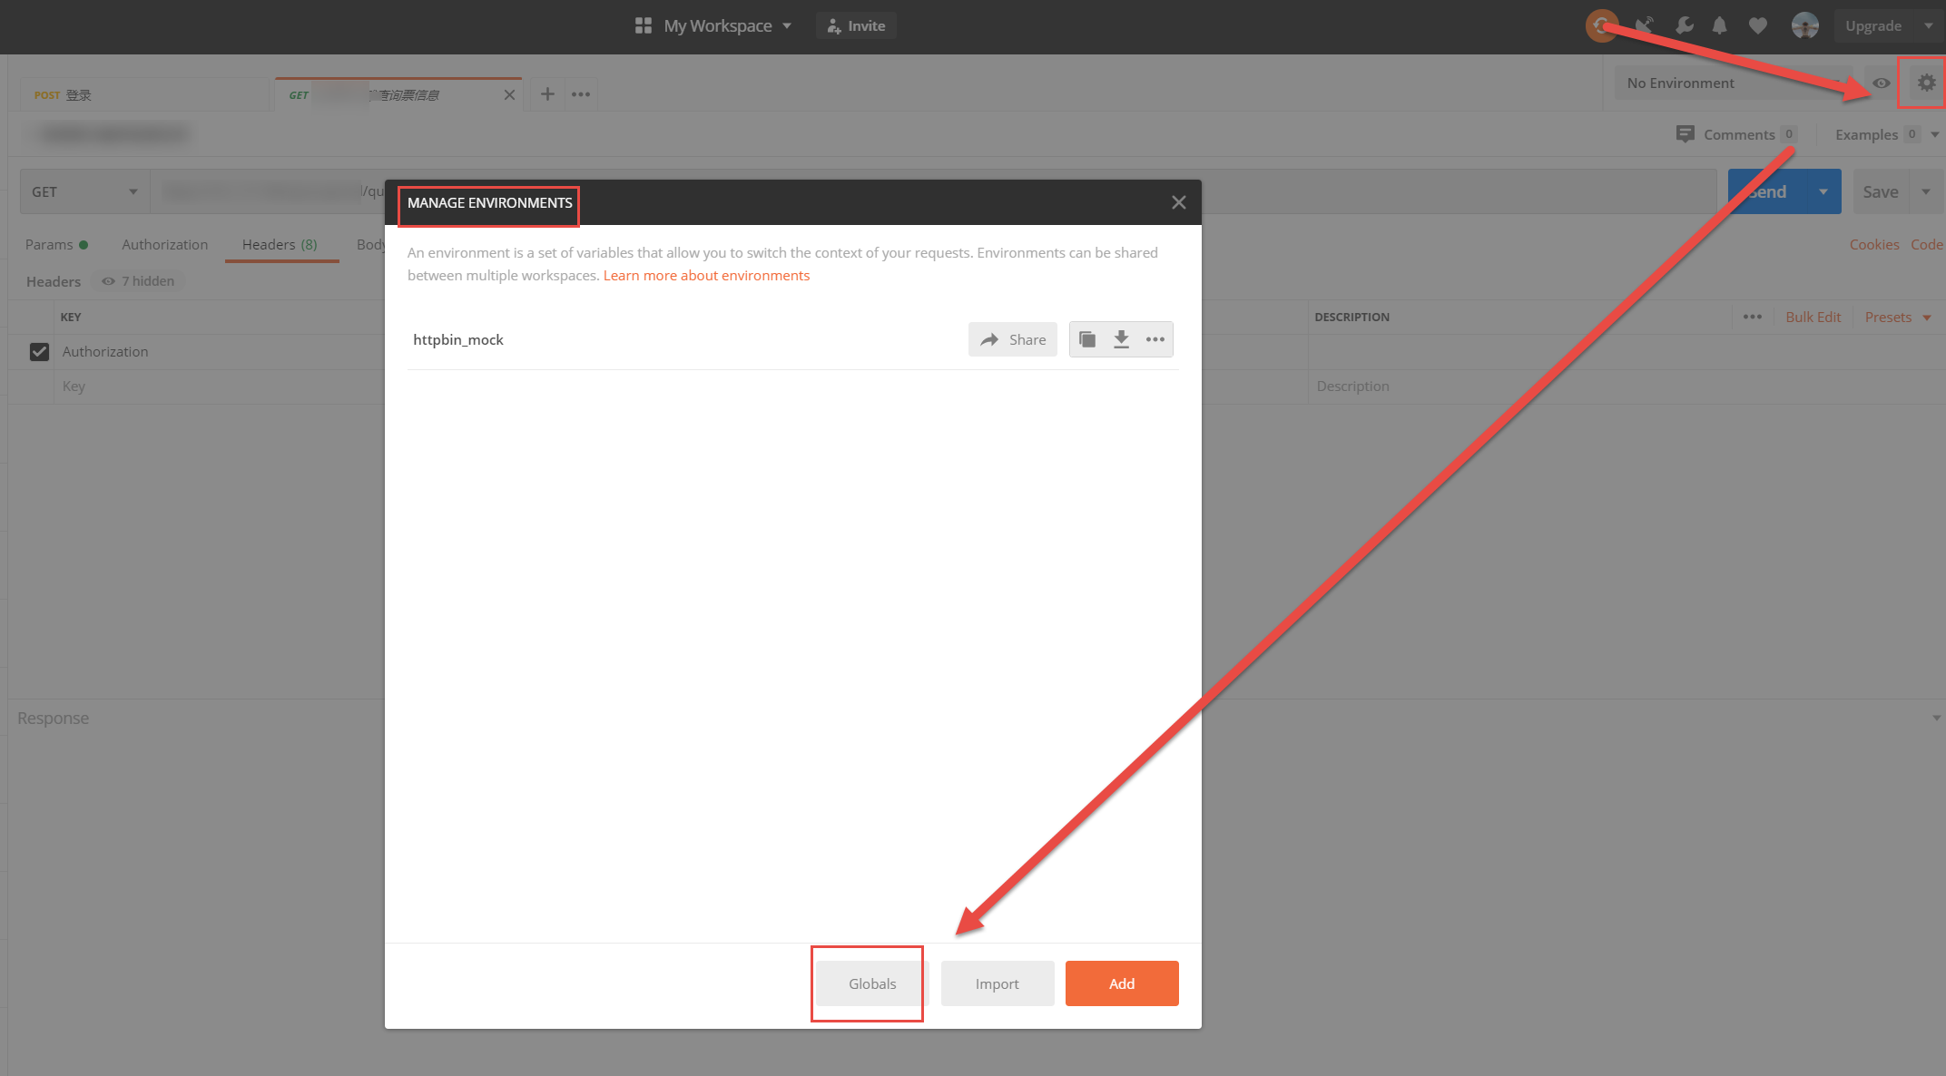Download the httpbin_mock environment
The width and height of the screenshot is (1946, 1076).
(1122, 339)
